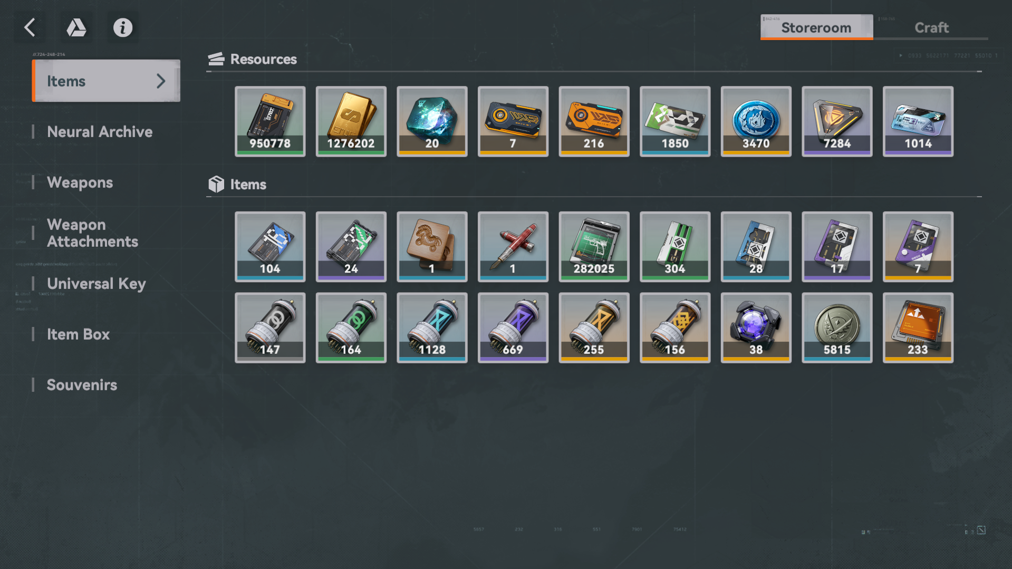The image size is (1012, 569).
Task: Select the purple orb device showing 38
Action: [756, 327]
